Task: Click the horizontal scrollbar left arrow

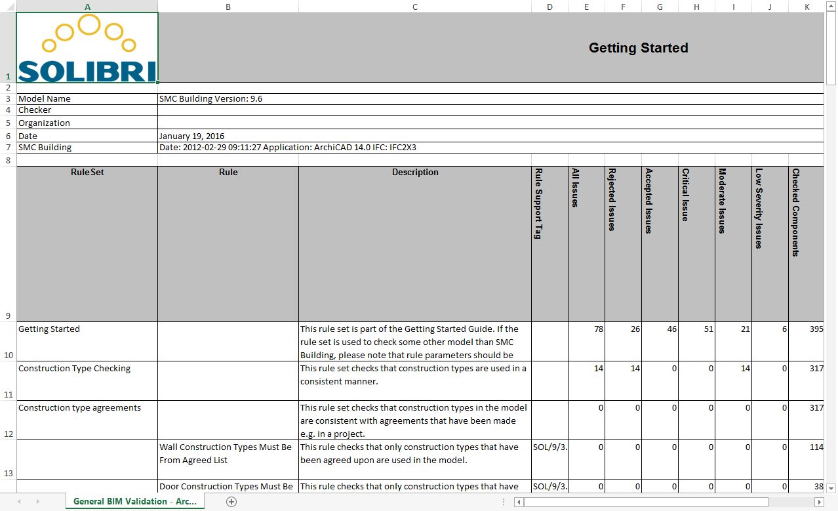Action: (x=519, y=502)
